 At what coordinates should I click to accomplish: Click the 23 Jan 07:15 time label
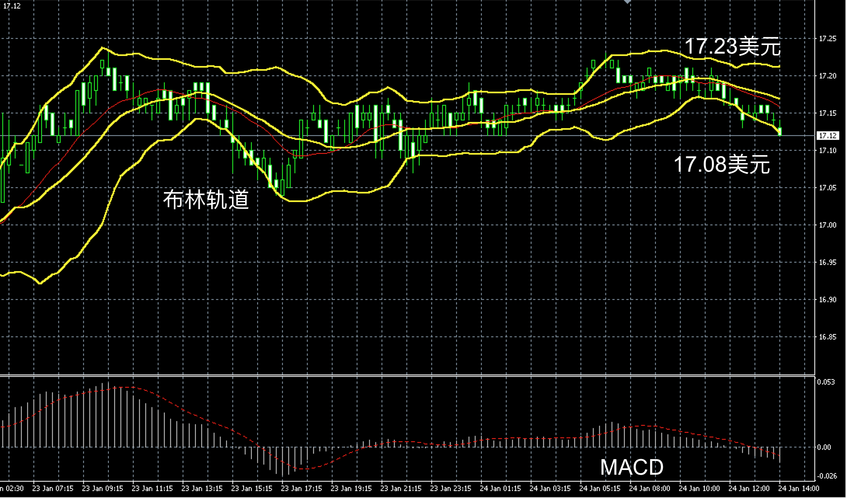point(52,488)
